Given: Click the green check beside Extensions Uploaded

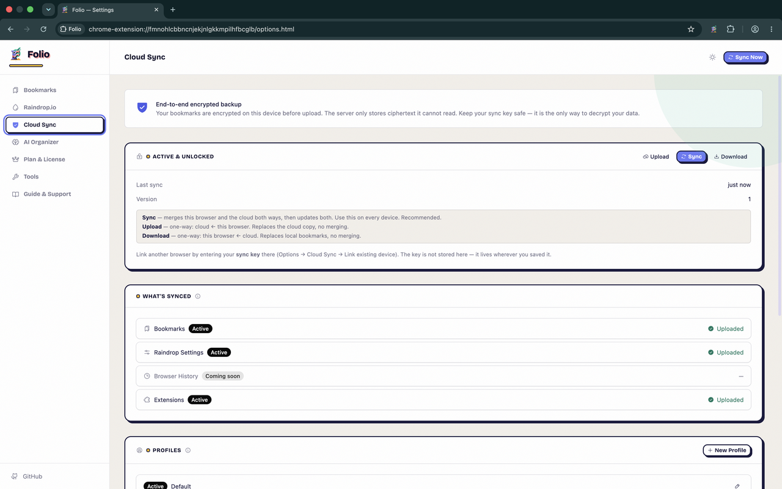Looking at the screenshot, I should point(711,400).
